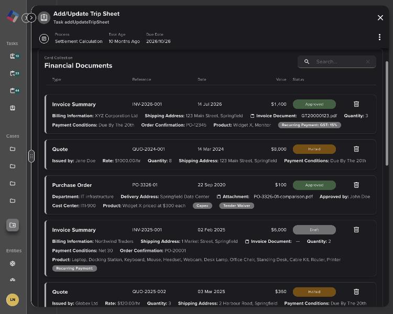Open the third Cases folder icon
This screenshot has width=393, height=314.
click(x=13, y=184)
